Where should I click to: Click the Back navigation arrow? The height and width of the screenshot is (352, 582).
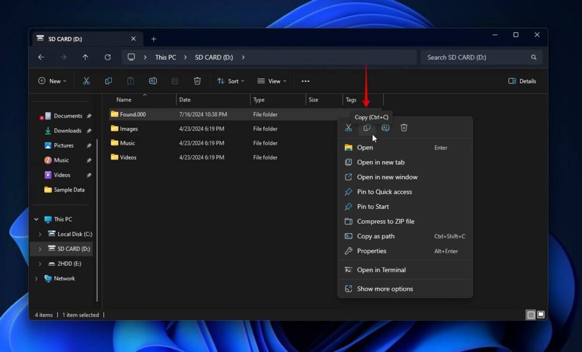tap(41, 57)
